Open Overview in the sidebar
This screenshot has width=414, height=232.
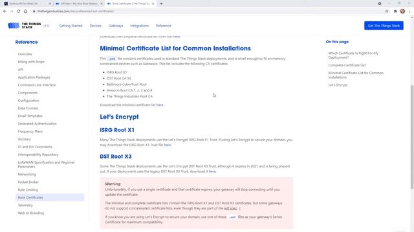[25, 54]
